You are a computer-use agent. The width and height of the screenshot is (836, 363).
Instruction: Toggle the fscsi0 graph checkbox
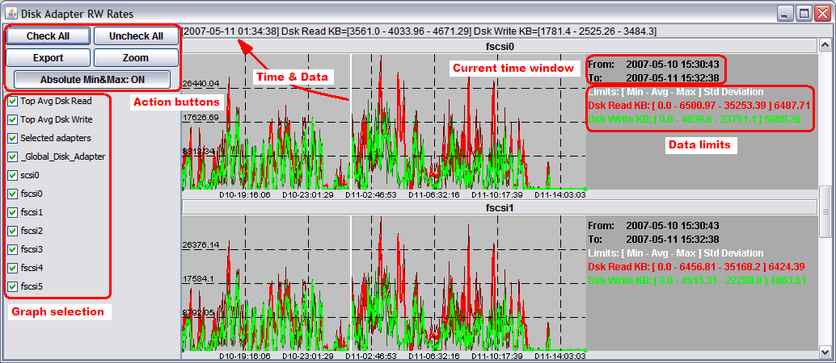click(13, 194)
